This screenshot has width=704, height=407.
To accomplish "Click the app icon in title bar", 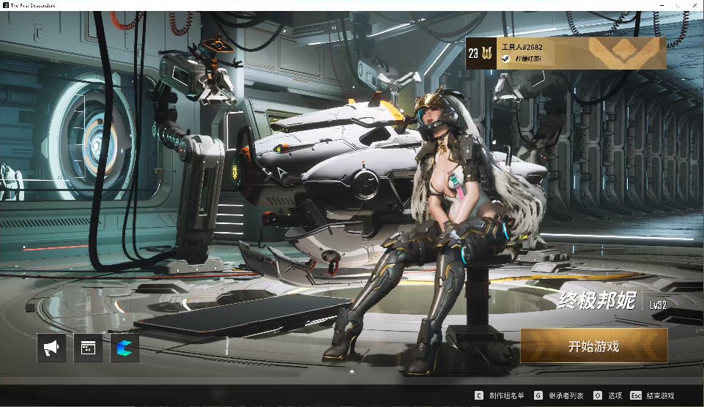I will click(x=5, y=5).
